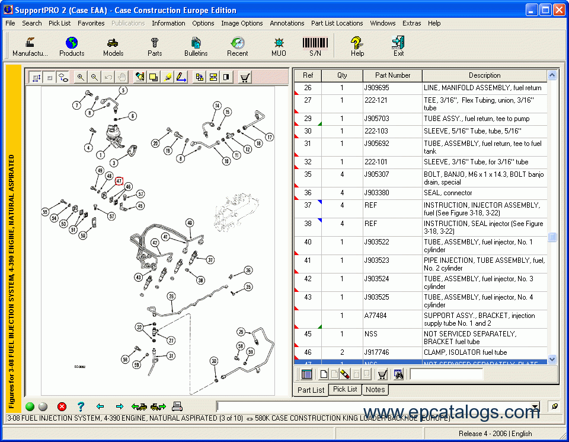The image size is (569, 442).
Task: Select the row for part J903522
Action: [x=420, y=246]
